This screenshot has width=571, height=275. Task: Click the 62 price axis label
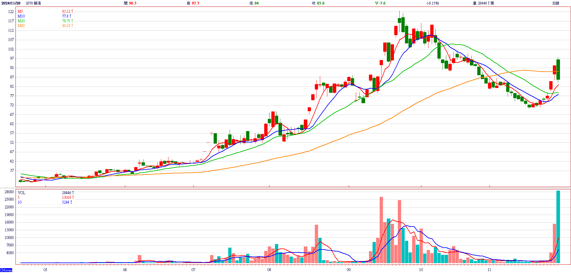pyautogui.click(x=12, y=124)
